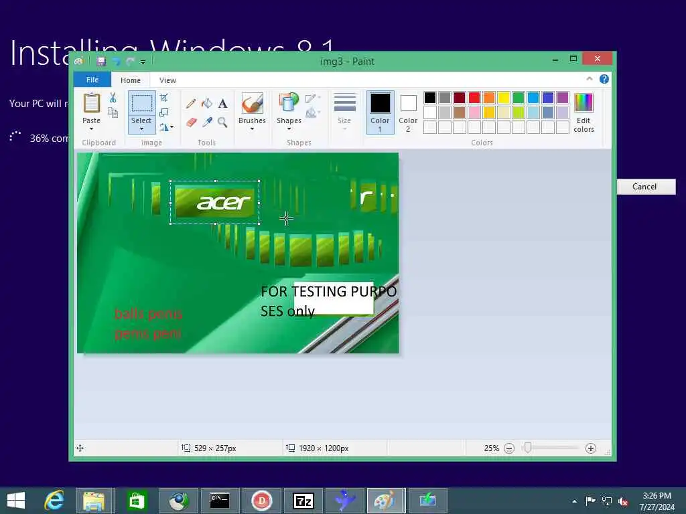Click the Rectangular selection tool icon
686x514 pixels.
coord(142,104)
